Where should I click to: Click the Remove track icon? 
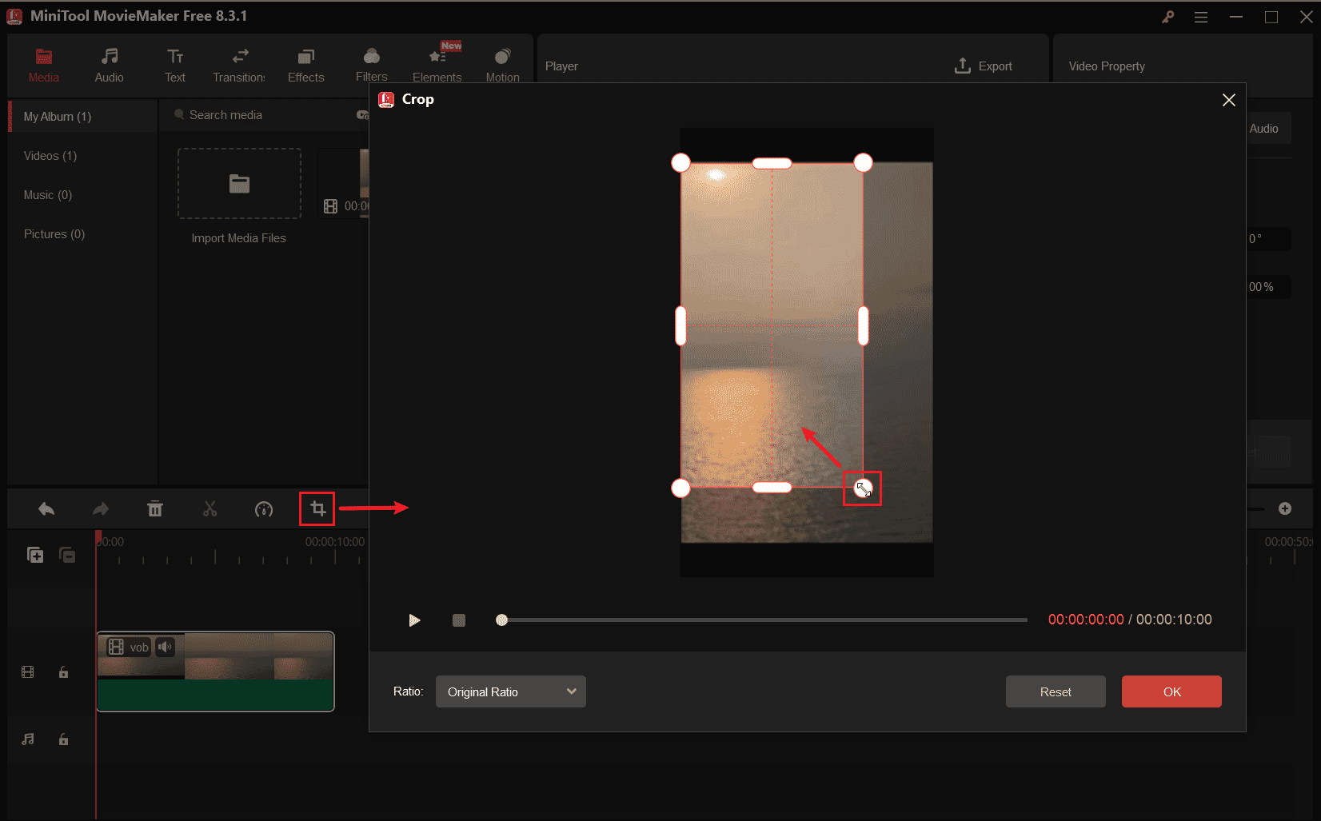68,555
